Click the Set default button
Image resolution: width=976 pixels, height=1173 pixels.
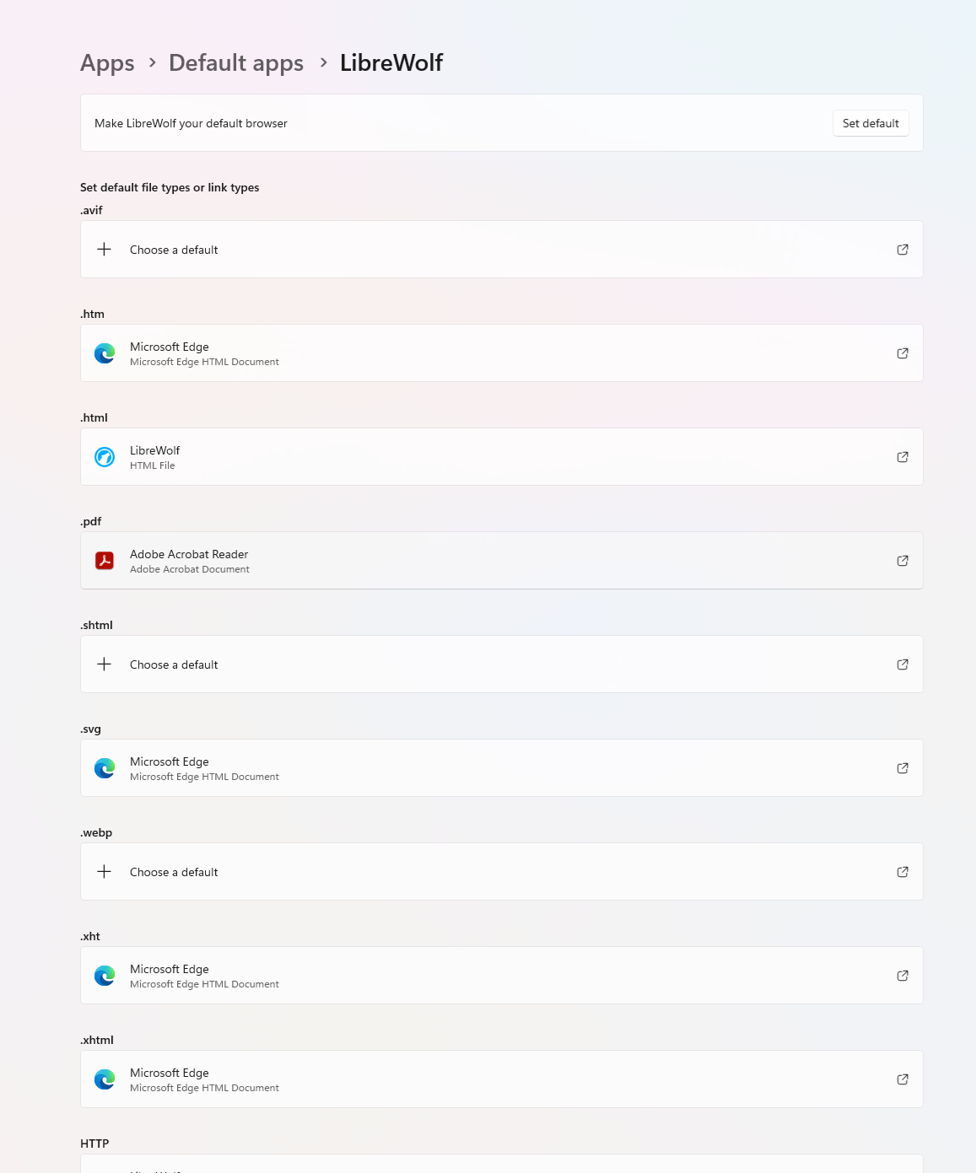coord(871,123)
